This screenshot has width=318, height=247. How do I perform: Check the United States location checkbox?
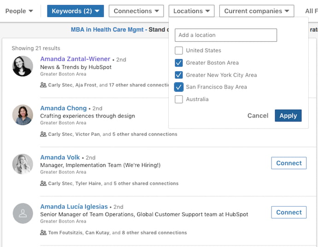[179, 51]
